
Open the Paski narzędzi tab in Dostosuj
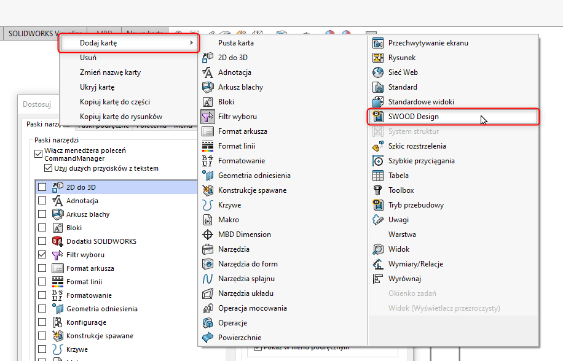point(49,124)
